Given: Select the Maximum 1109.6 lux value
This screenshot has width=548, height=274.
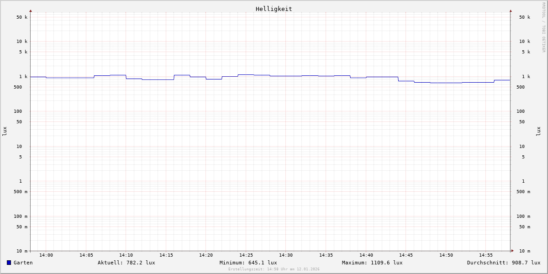Looking at the screenshot, I should point(372,263).
